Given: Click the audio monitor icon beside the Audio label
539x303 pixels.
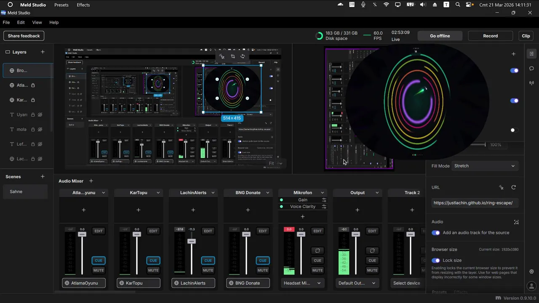Looking at the screenshot, I should 516,222.
